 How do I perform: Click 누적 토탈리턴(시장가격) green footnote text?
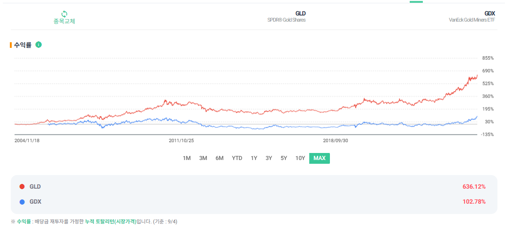click(x=110, y=221)
